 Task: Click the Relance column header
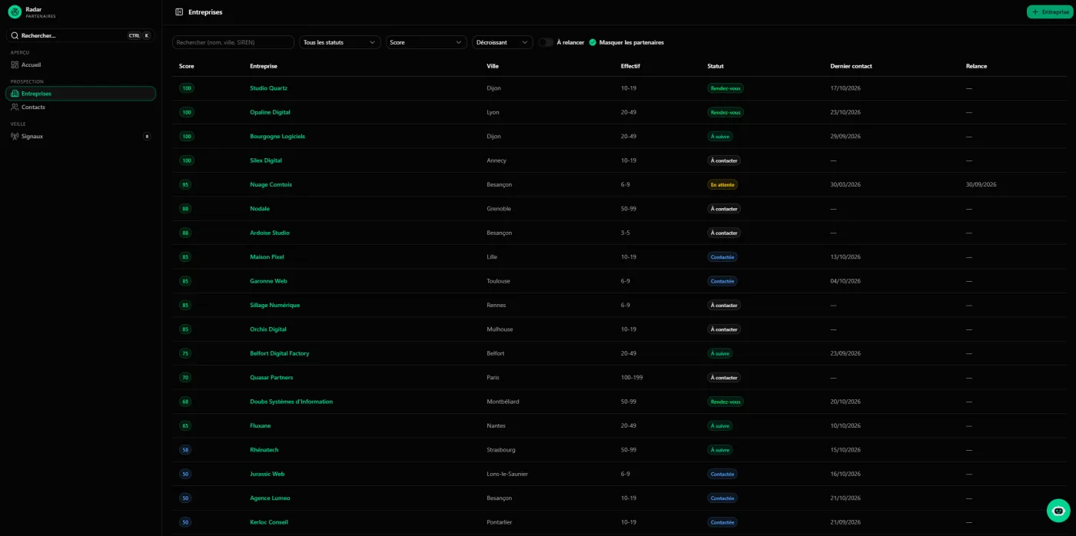(x=976, y=66)
